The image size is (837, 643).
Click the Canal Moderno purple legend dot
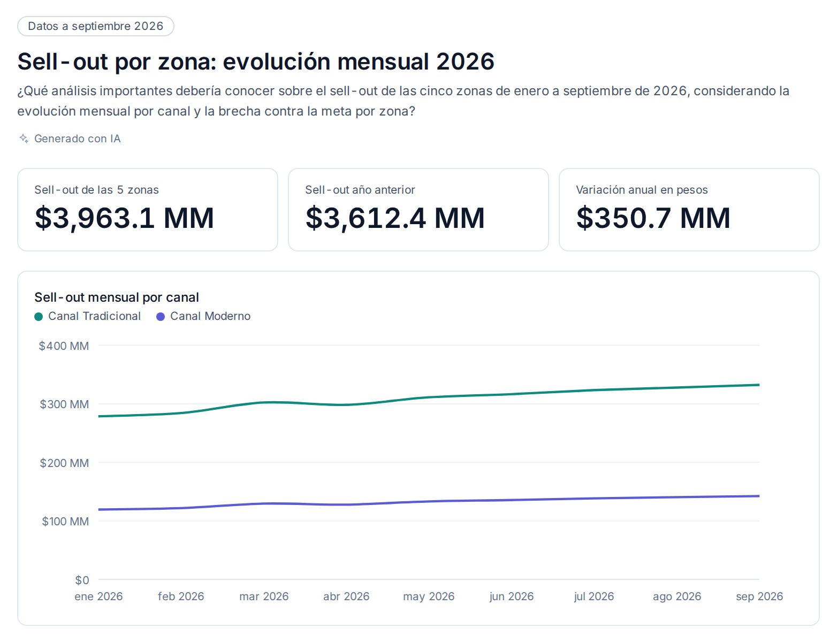(x=161, y=317)
